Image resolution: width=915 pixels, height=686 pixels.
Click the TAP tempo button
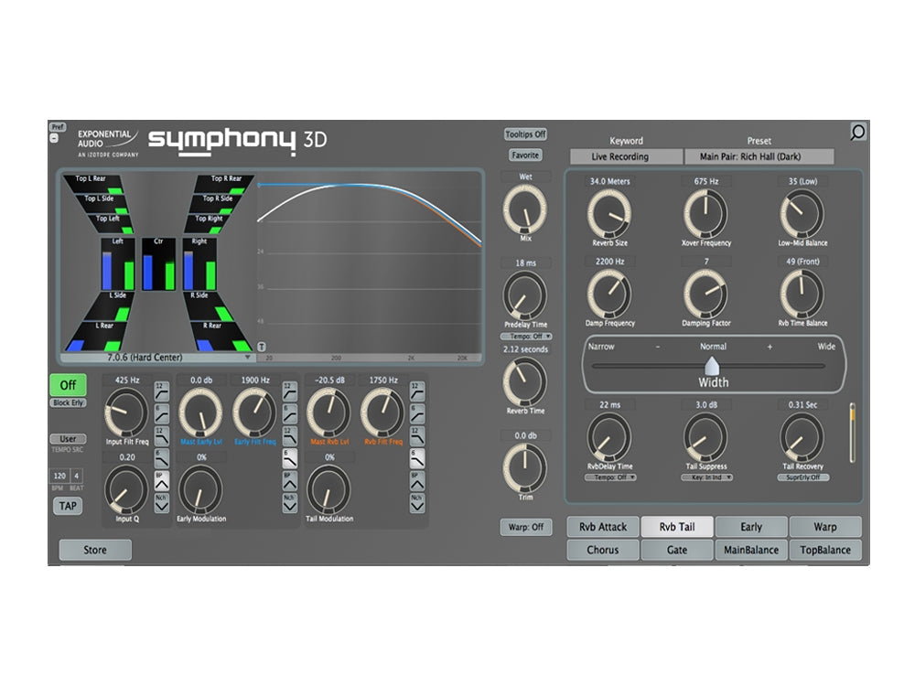point(67,506)
